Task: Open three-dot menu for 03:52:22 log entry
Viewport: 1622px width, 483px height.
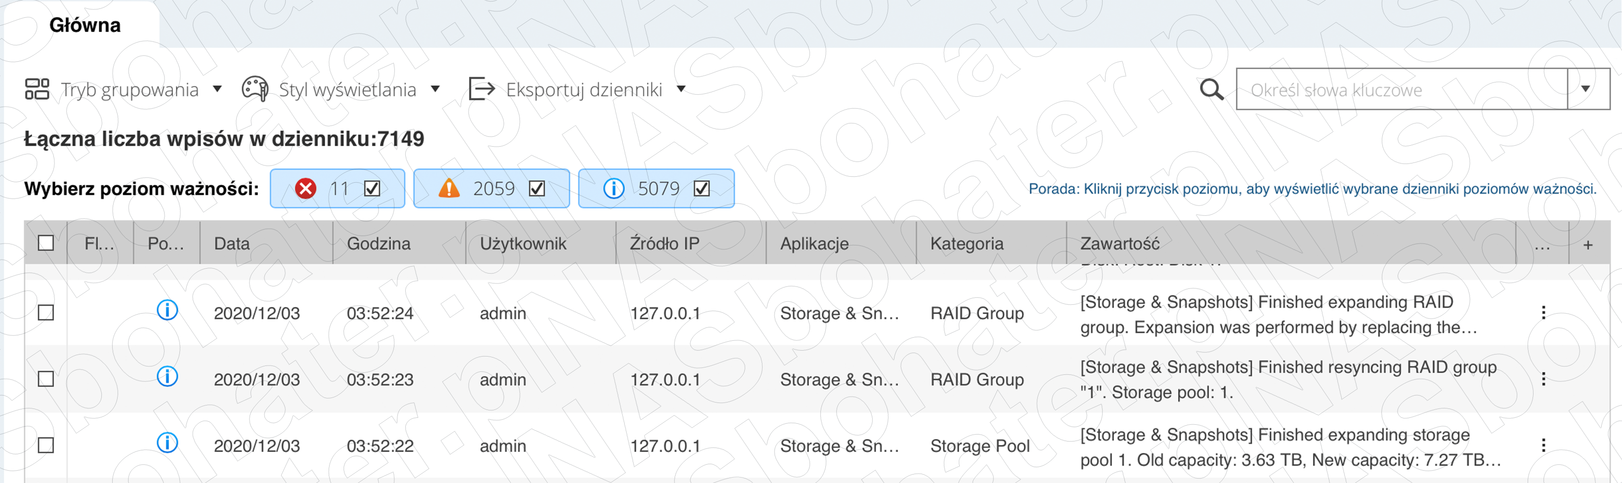Action: [1543, 446]
